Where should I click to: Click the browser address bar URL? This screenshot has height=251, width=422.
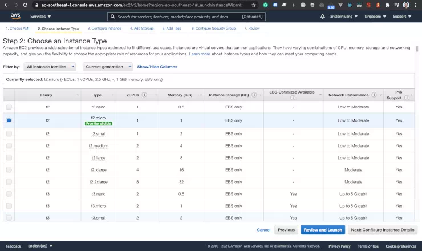[141, 5]
